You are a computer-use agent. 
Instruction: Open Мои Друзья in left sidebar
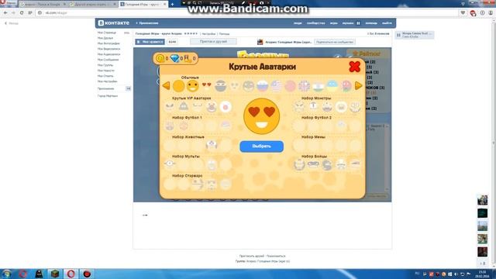(105, 38)
